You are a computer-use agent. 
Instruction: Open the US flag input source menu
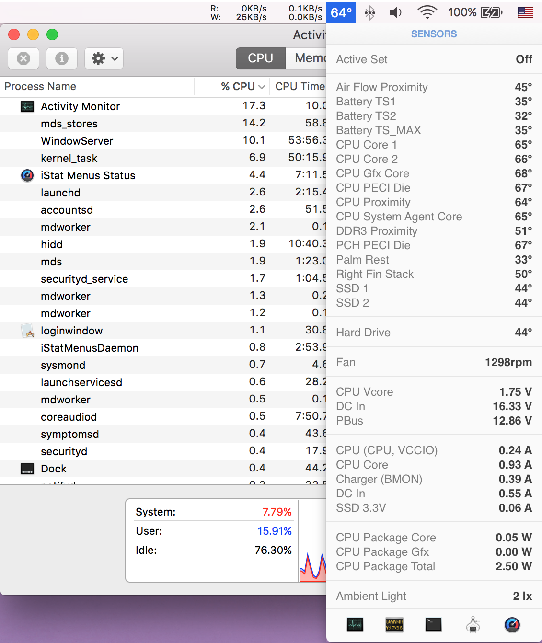(526, 12)
